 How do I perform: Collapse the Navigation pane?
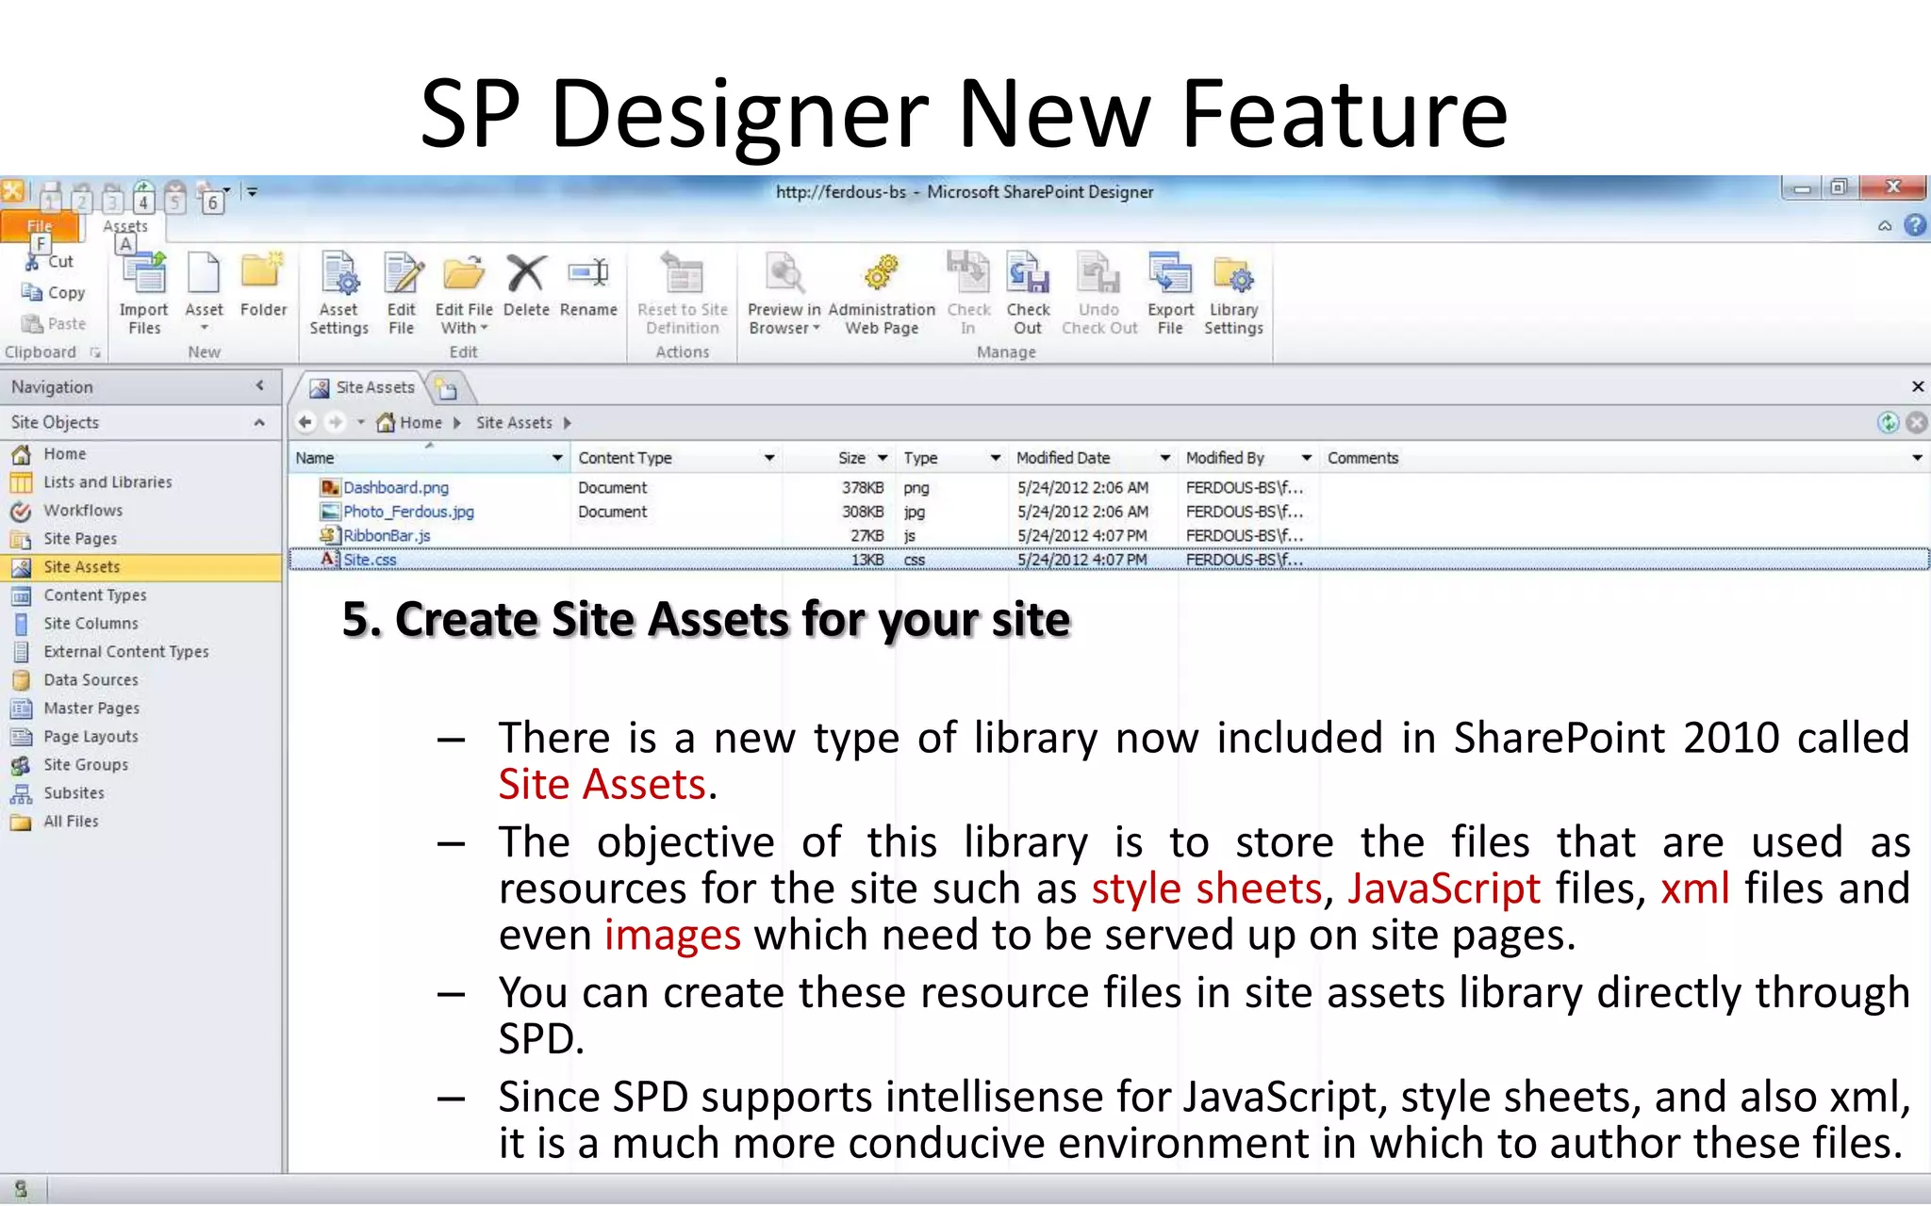coord(259,386)
